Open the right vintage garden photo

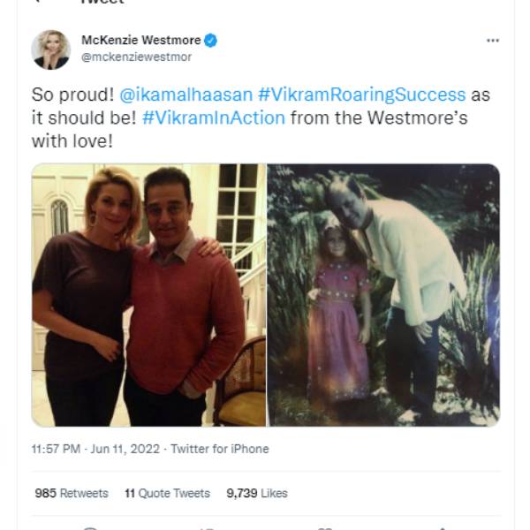[383, 295]
